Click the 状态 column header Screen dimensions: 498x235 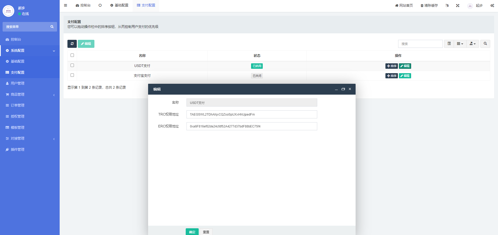(x=257, y=56)
